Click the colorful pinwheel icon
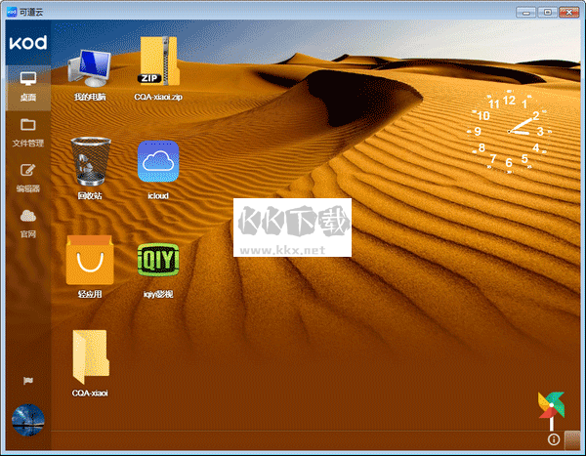The image size is (586, 456). pyautogui.click(x=551, y=411)
